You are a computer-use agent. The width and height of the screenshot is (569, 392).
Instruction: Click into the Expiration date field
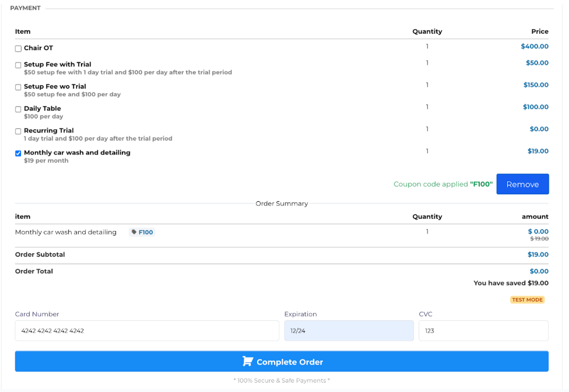tap(349, 331)
